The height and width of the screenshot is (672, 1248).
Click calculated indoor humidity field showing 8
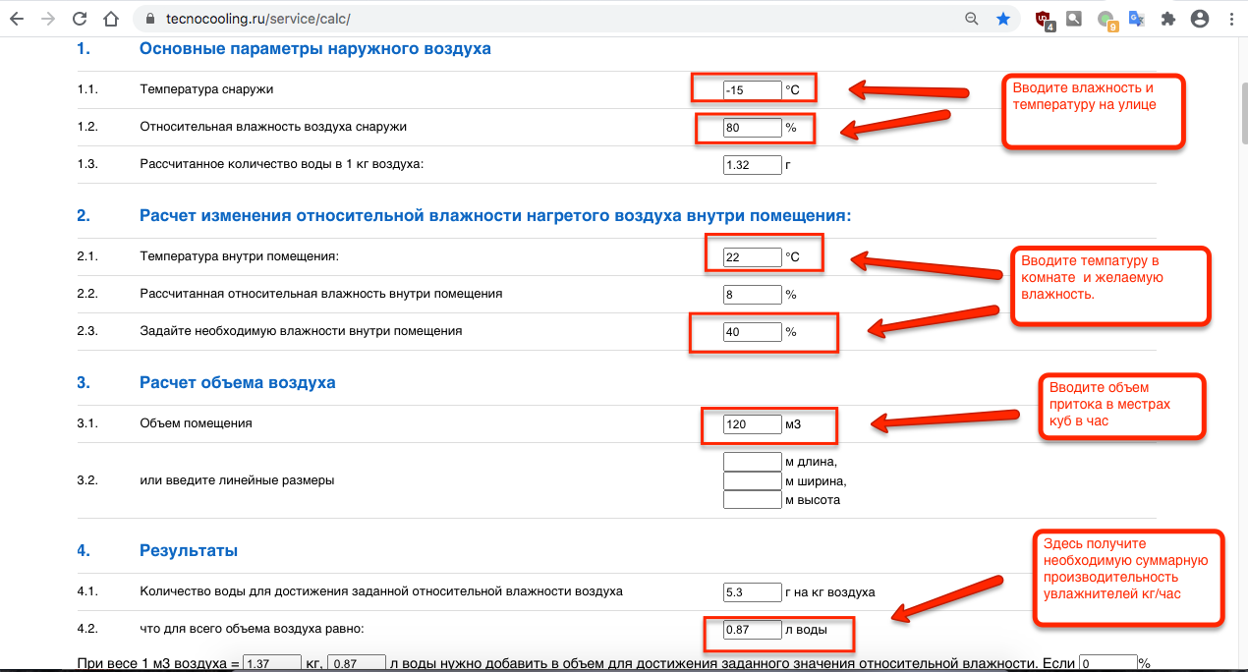[x=752, y=295]
